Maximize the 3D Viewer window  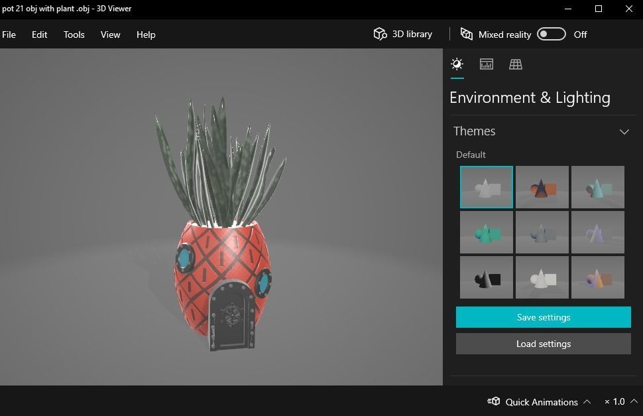point(599,9)
